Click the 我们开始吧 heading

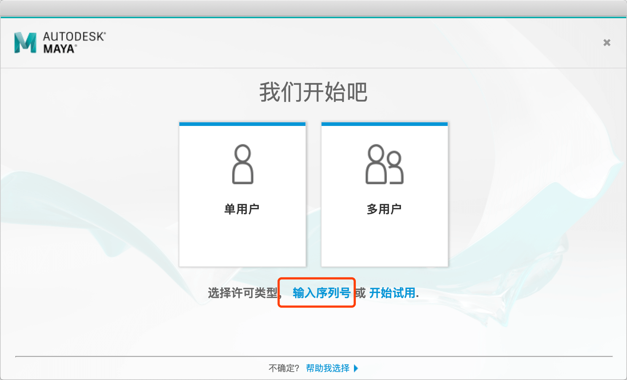[x=313, y=92]
